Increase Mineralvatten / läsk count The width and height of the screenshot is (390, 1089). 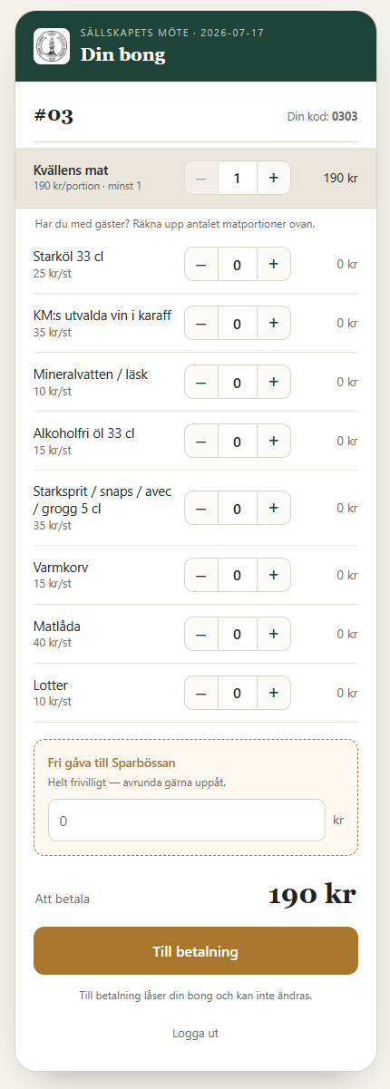click(x=273, y=382)
